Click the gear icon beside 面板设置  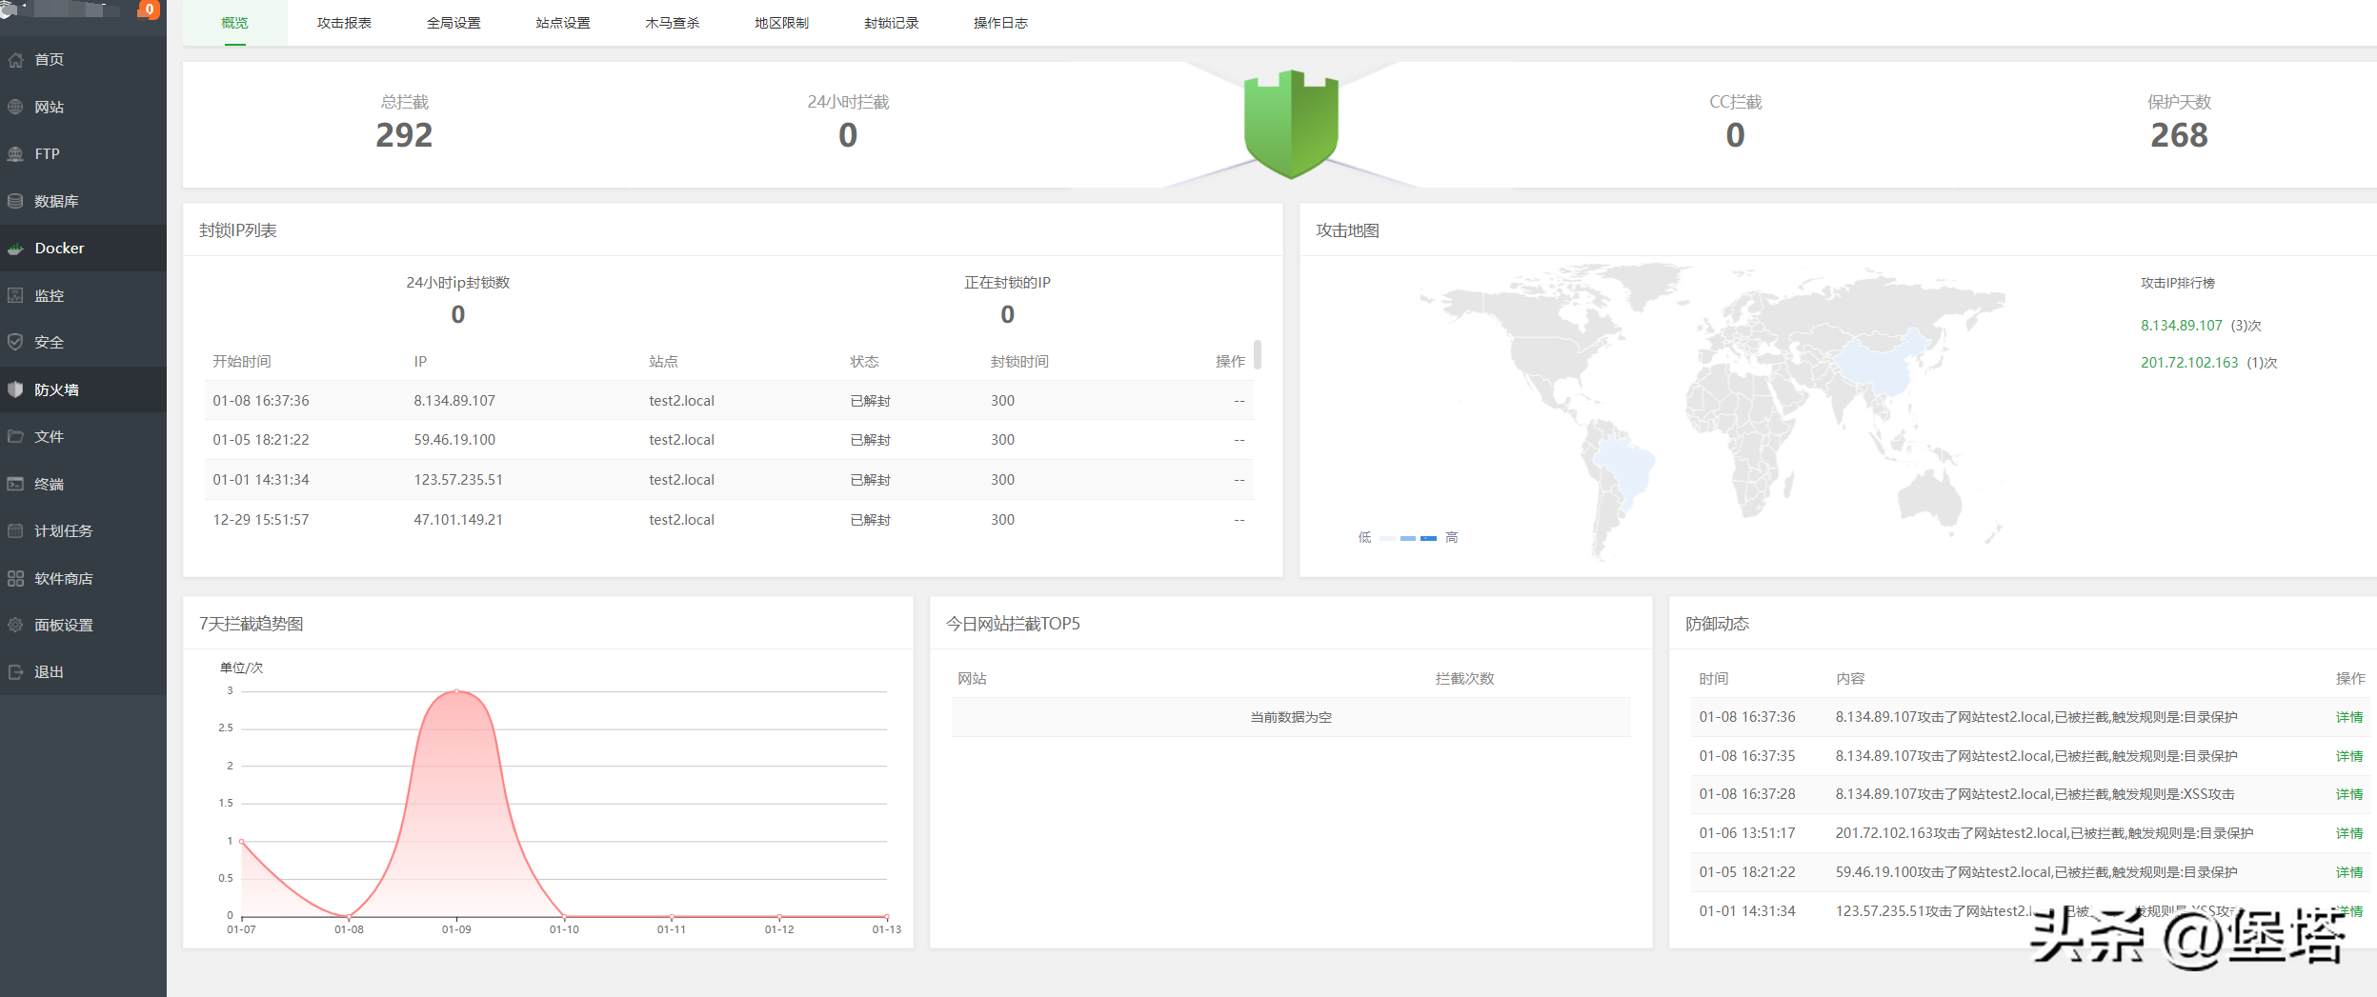pyautogui.click(x=15, y=625)
